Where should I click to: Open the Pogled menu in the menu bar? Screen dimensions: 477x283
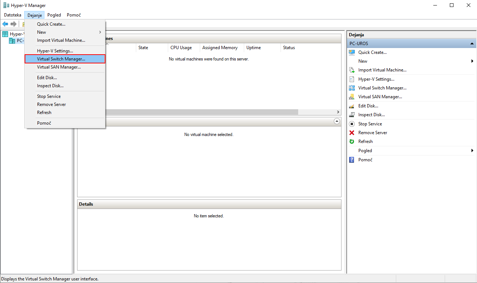pos(54,15)
